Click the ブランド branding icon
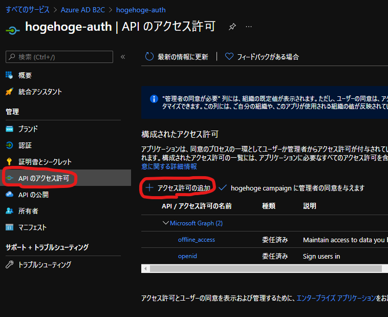Viewport: 388px width, 317px height. [x=9, y=129]
